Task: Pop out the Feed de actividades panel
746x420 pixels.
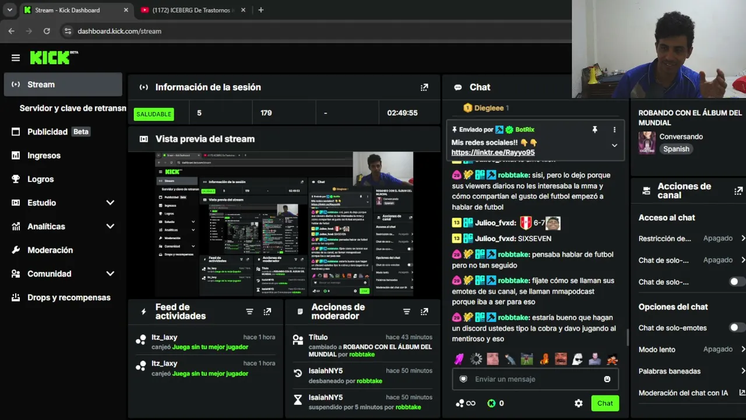Action: point(267,312)
